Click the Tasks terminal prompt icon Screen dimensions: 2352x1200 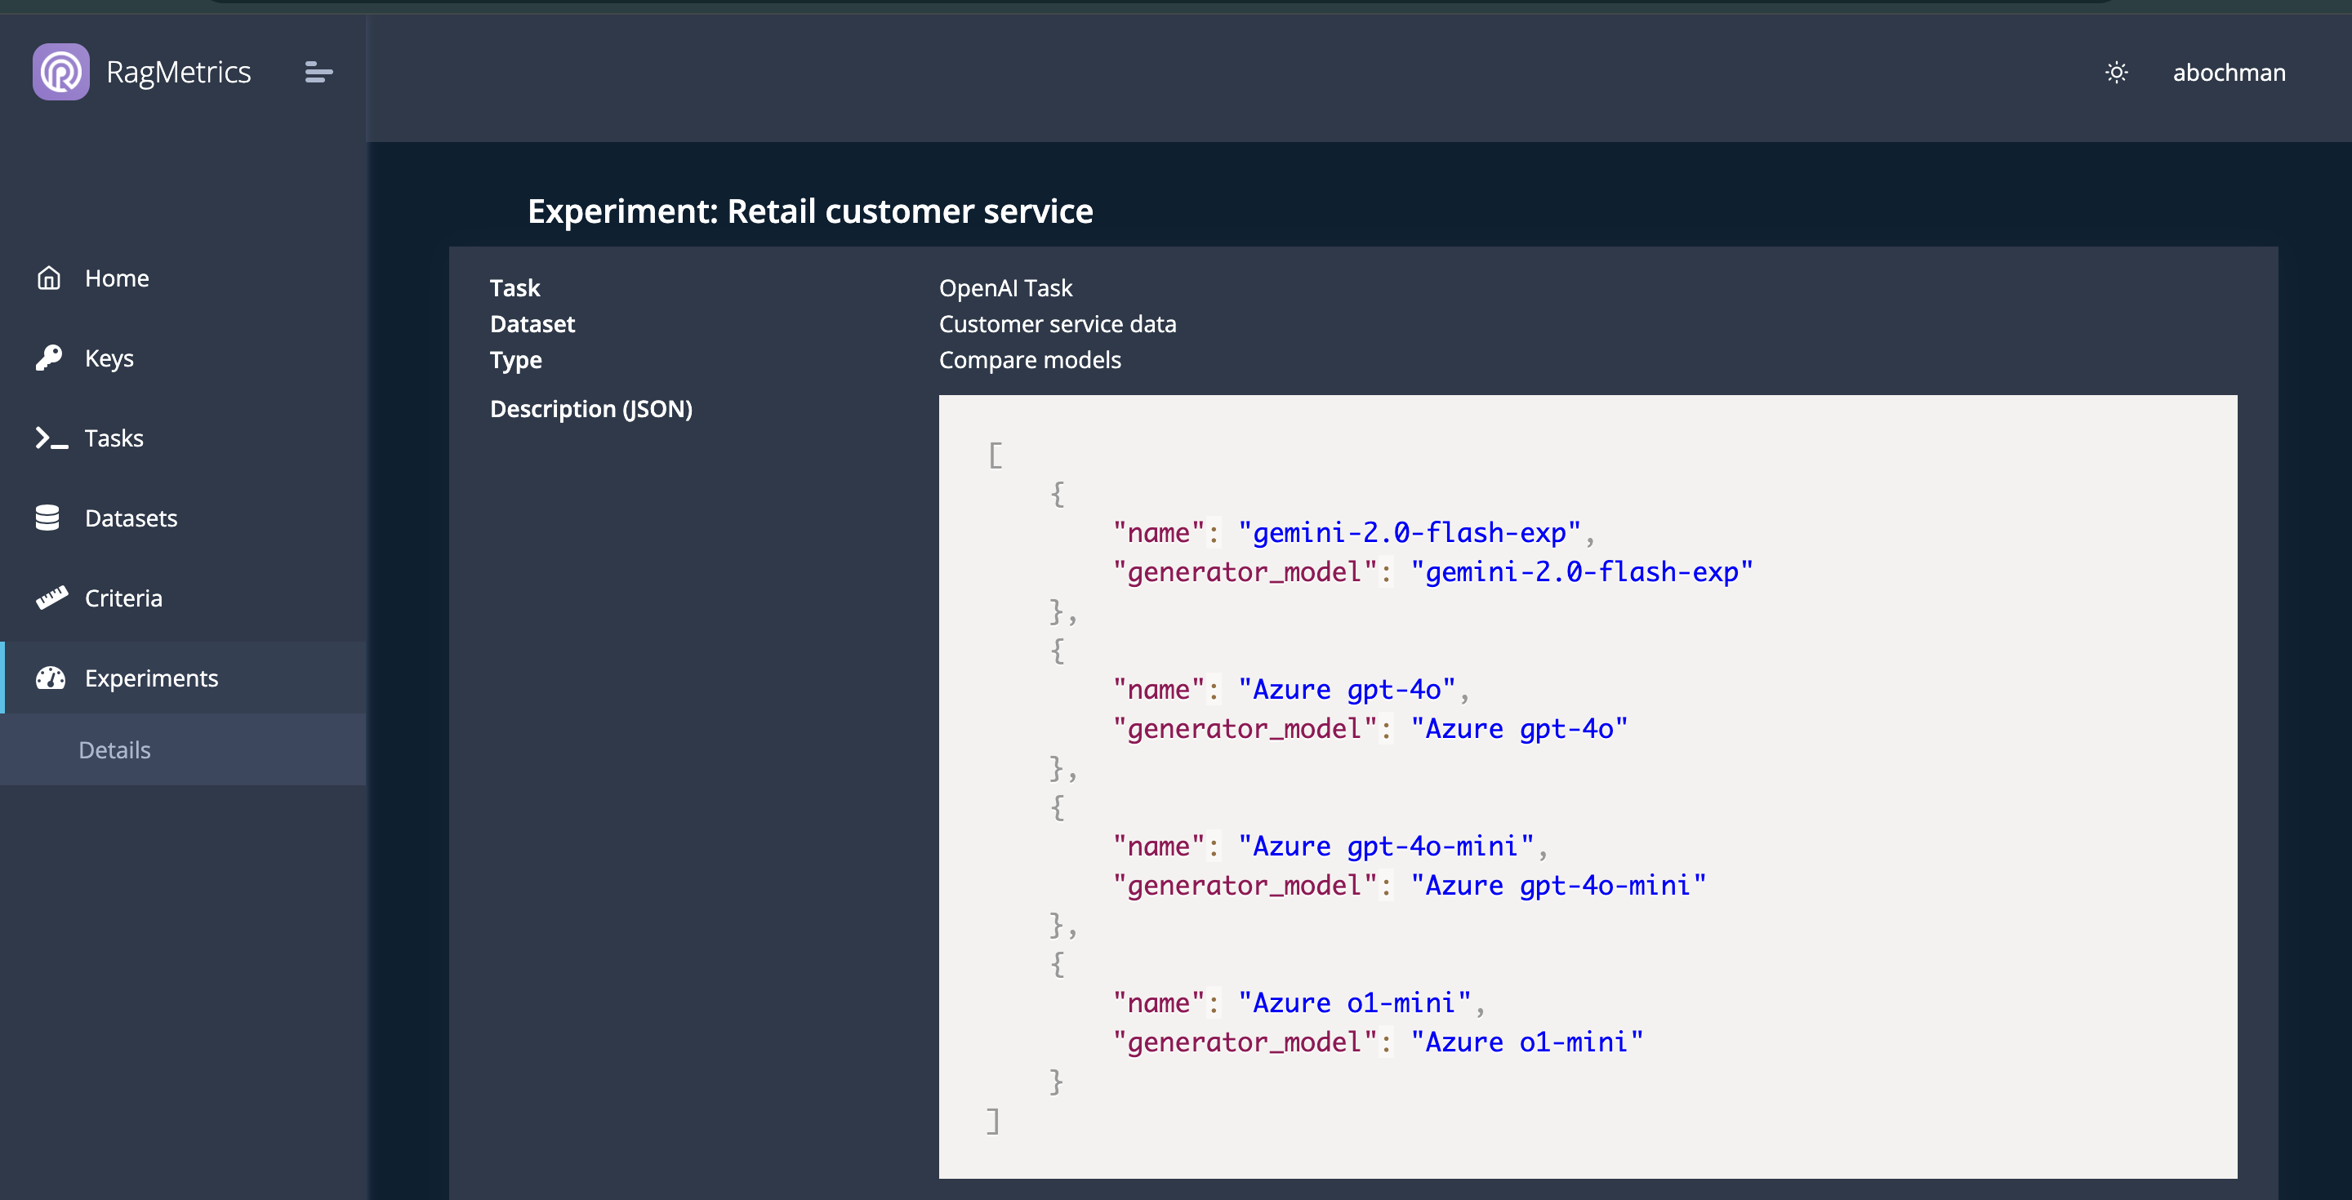click(51, 438)
